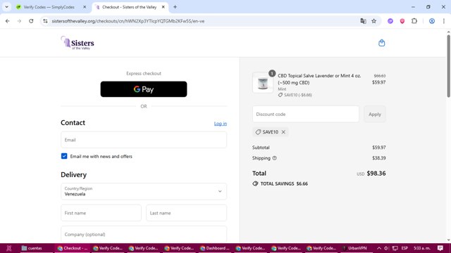Focus the Discount code field
This screenshot has height=253, width=451.
tap(305, 114)
